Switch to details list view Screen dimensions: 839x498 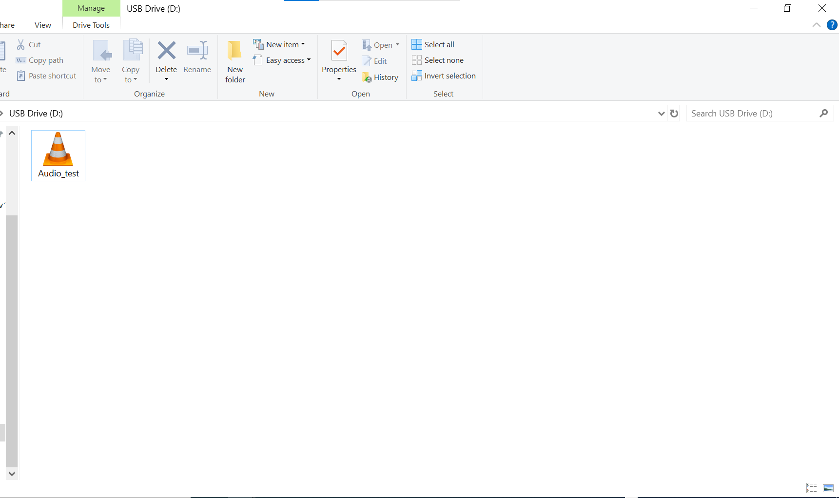coord(811,488)
